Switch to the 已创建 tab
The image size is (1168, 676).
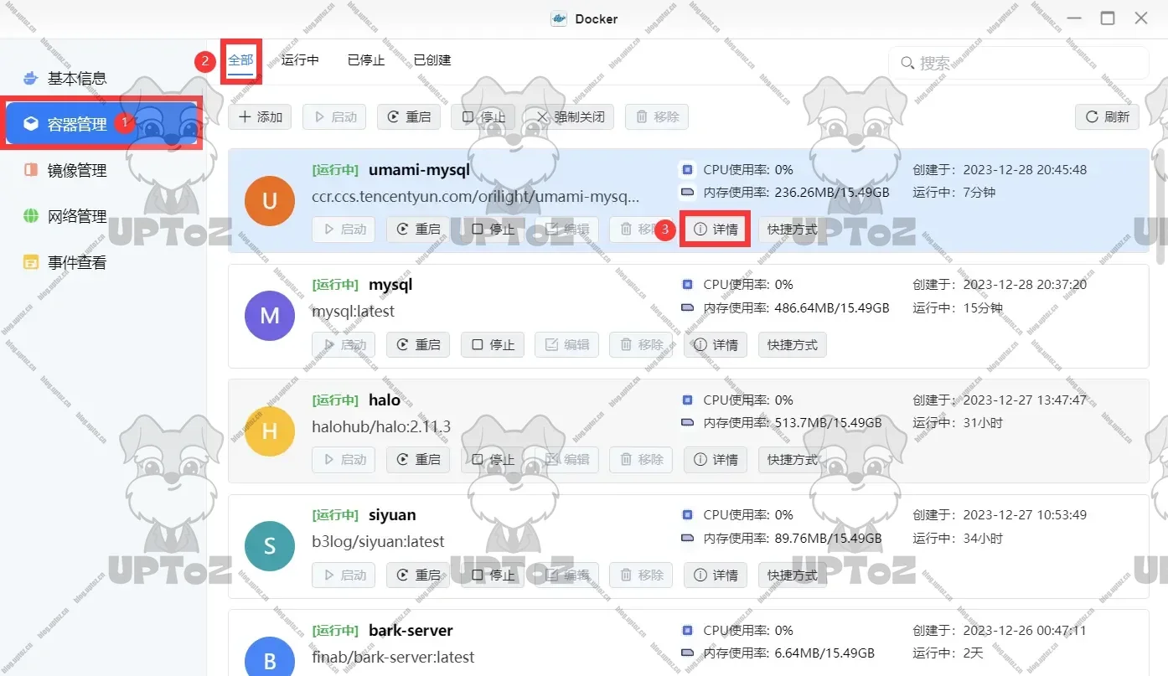[x=432, y=60]
